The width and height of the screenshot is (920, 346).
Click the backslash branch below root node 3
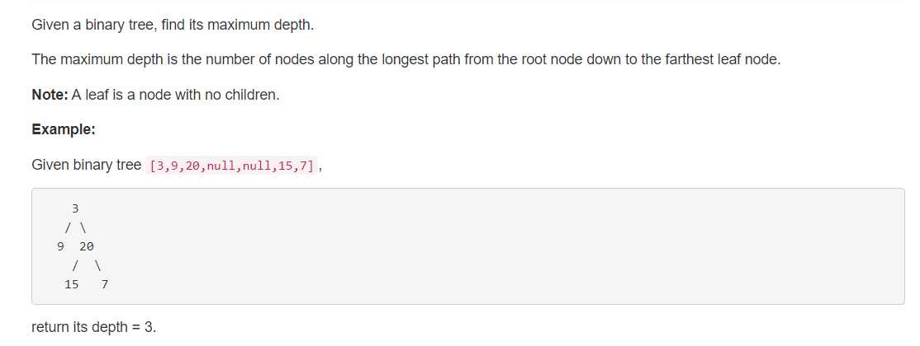pyautogui.click(x=83, y=227)
